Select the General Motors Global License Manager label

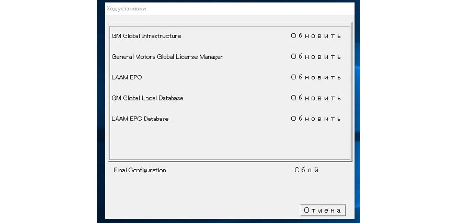tap(167, 57)
